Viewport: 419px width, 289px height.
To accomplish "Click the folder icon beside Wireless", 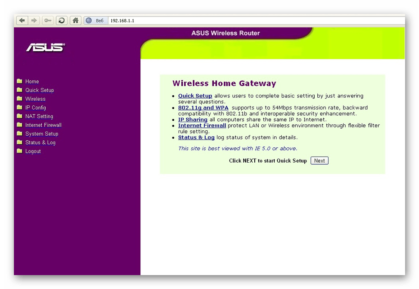I will click(x=20, y=99).
